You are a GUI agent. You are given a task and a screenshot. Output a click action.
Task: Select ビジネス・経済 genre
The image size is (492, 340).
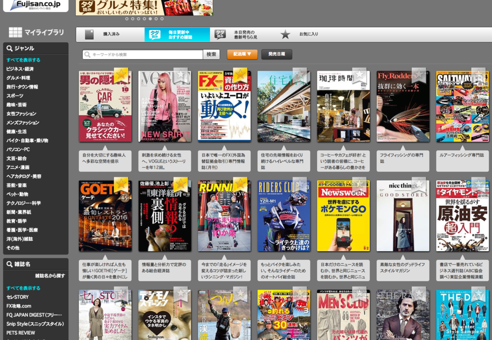(x=20, y=69)
